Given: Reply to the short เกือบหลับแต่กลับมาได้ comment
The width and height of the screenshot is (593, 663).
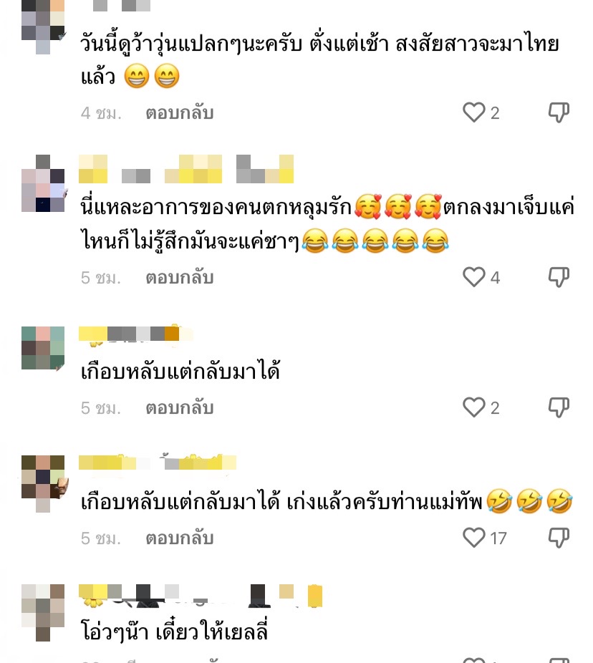Looking at the screenshot, I should pyautogui.click(x=179, y=408).
